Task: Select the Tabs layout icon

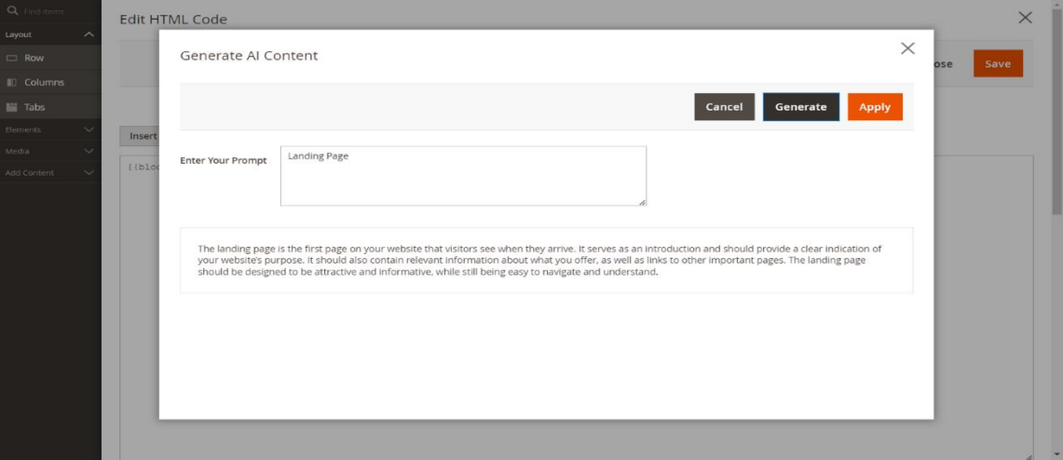Action: click(x=11, y=107)
